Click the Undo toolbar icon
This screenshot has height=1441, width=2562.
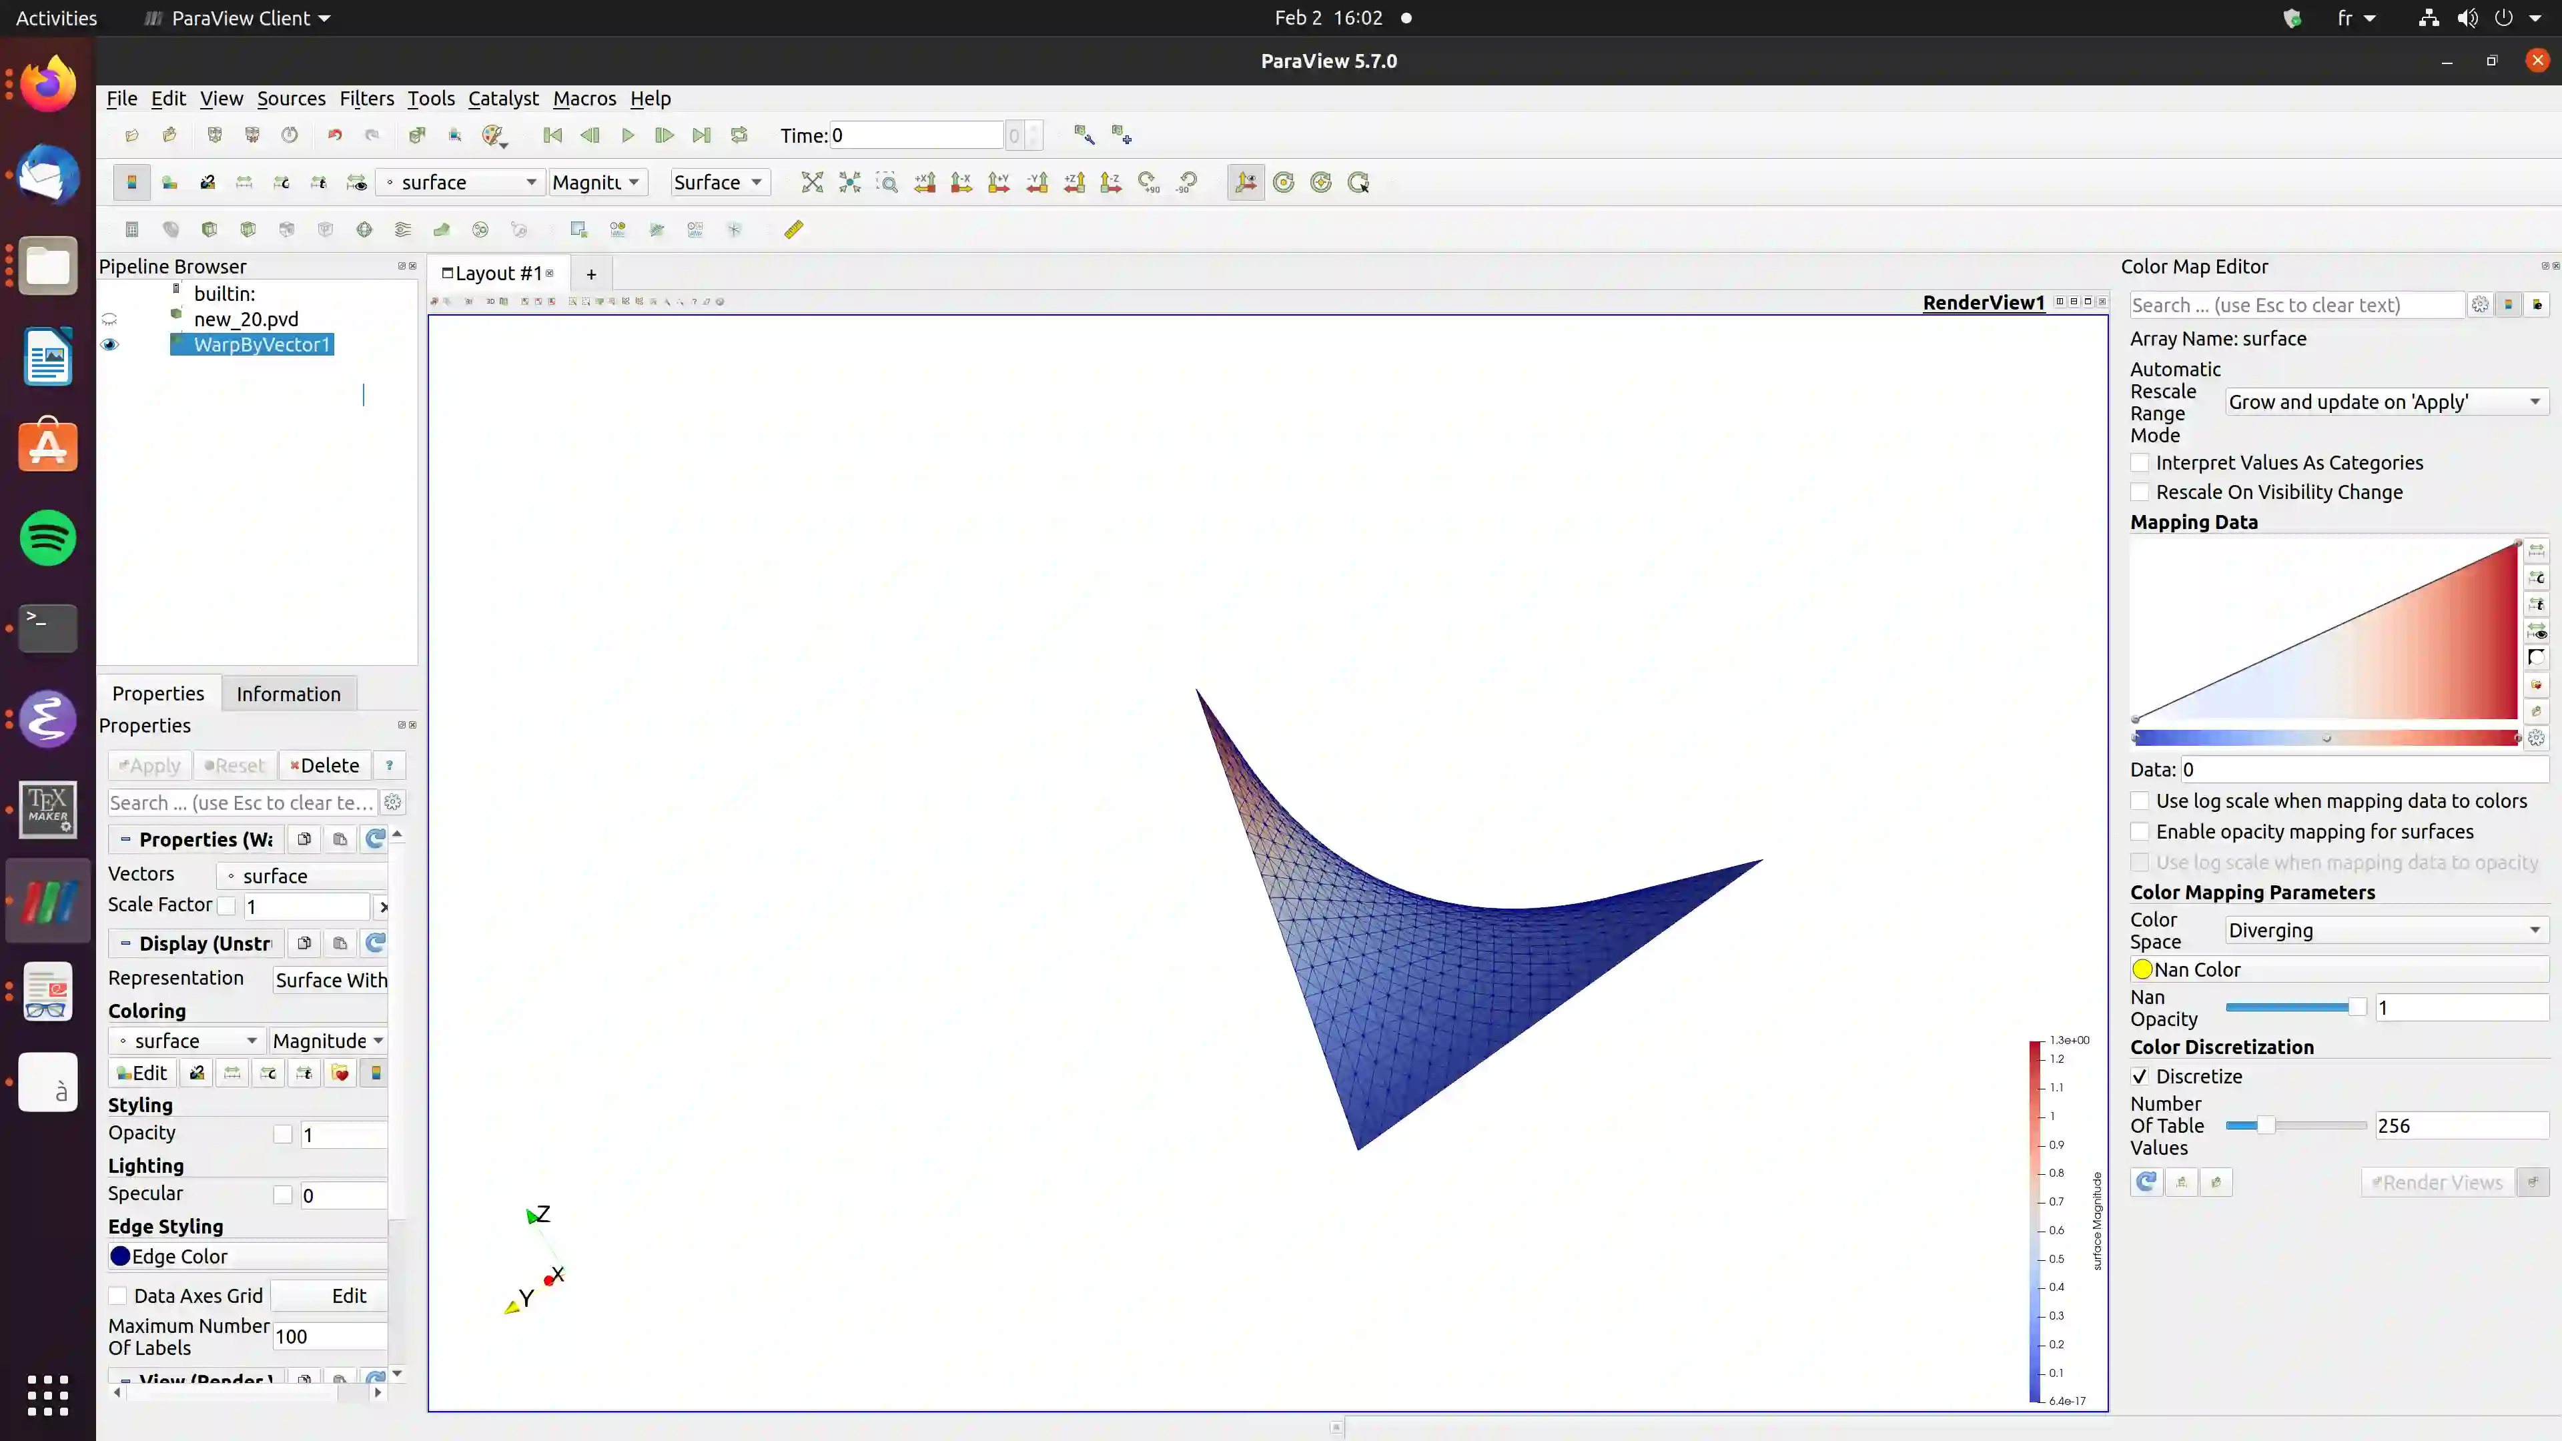tap(335, 135)
